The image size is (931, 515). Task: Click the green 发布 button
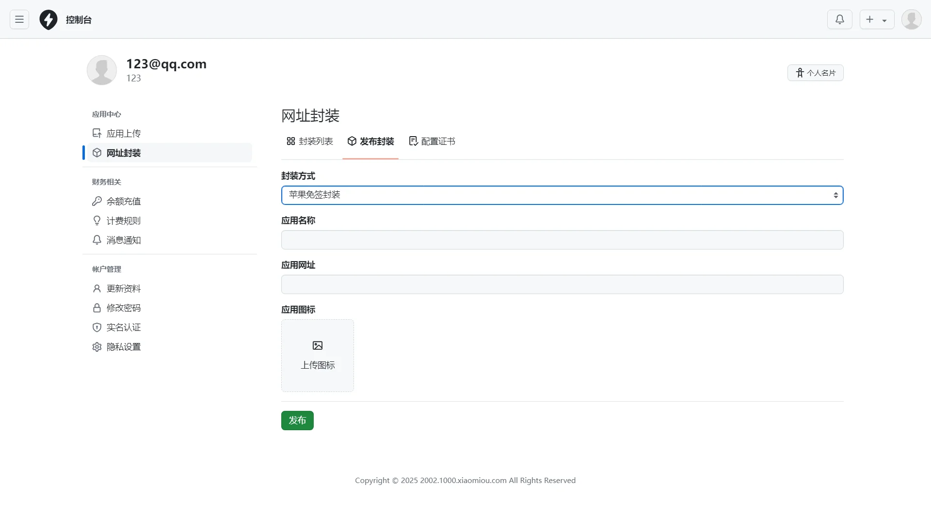point(297,421)
